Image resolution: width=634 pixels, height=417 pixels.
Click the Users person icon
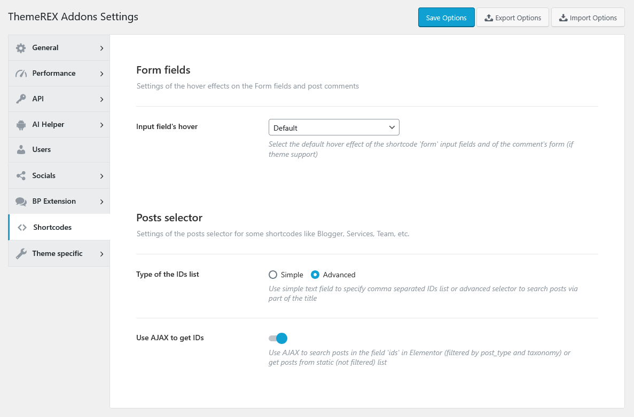[x=21, y=150]
